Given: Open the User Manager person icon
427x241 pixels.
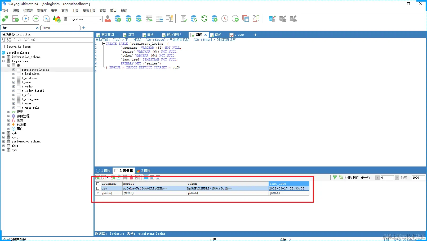Looking at the screenshot, I should coord(108,19).
